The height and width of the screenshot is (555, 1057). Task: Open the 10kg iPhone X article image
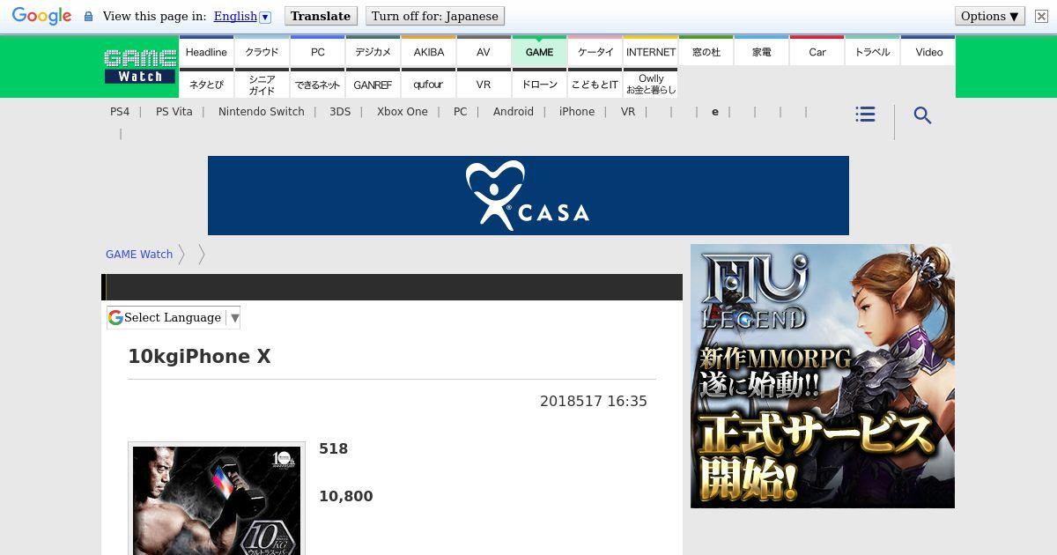217,499
